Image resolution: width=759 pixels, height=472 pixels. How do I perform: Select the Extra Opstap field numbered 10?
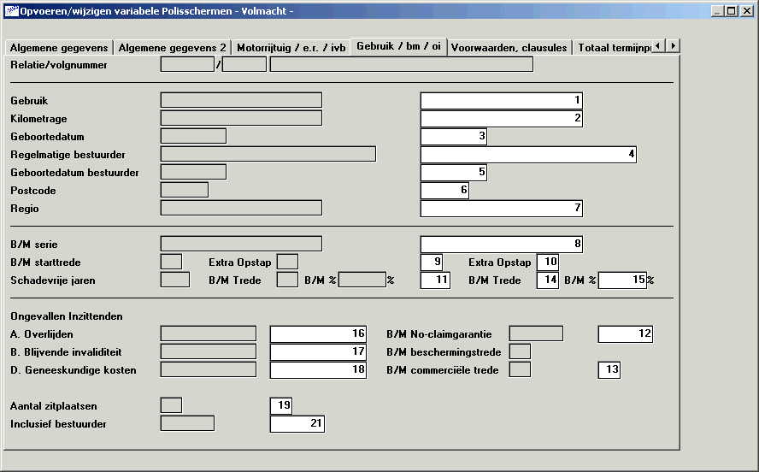(547, 263)
